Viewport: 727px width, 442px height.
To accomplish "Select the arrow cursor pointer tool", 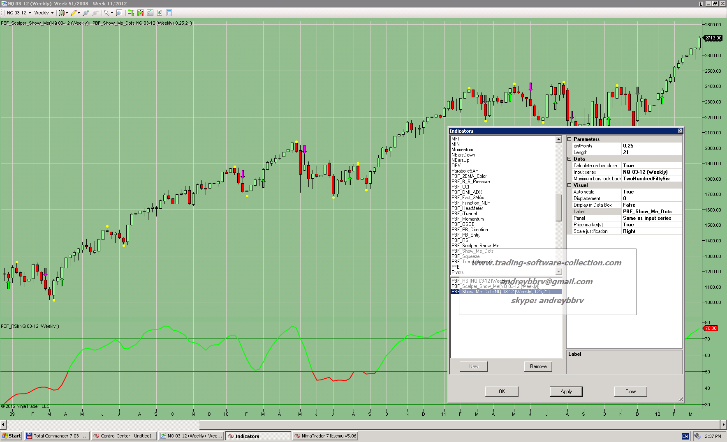I will click(x=107, y=13).
